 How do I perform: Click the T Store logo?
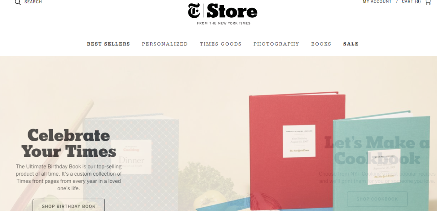point(222,11)
